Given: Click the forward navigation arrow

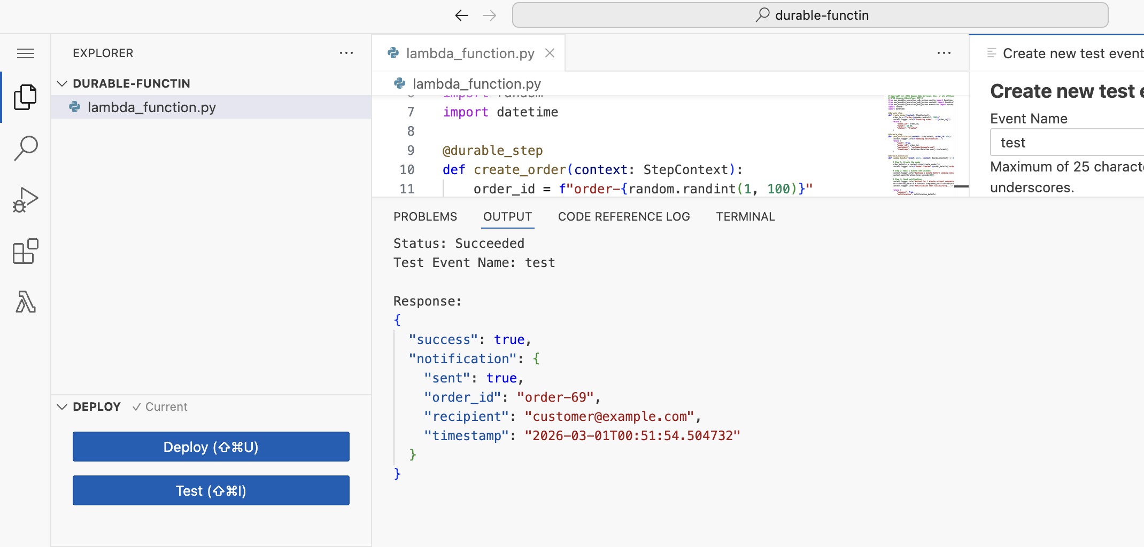Looking at the screenshot, I should tap(489, 15).
